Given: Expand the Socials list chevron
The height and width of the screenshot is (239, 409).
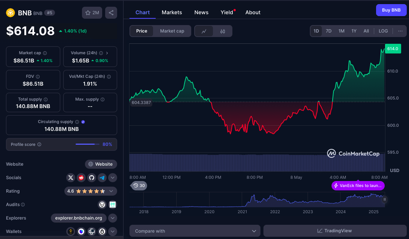Looking at the screenshot, I should coord(112,178).
